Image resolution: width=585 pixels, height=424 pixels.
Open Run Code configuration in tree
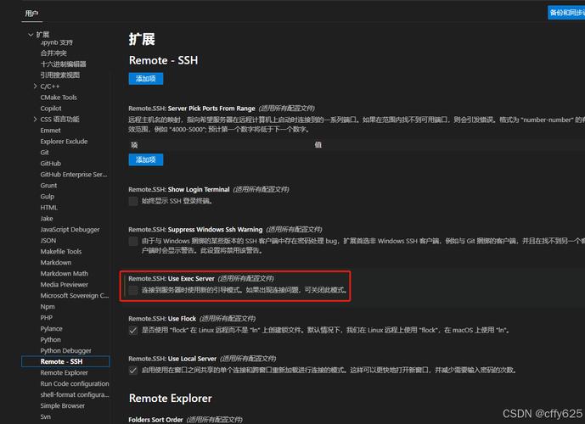click(75, 383)
